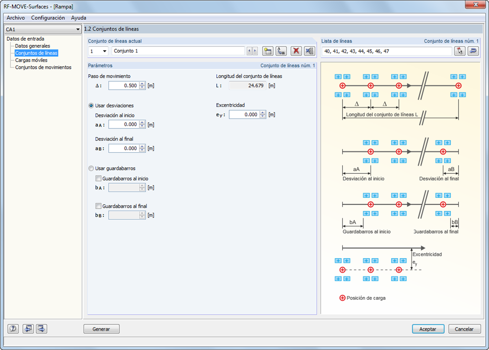Click the Aceptar button
The height and width of the screenshot is (350, 489).
(x=428, y=329)
